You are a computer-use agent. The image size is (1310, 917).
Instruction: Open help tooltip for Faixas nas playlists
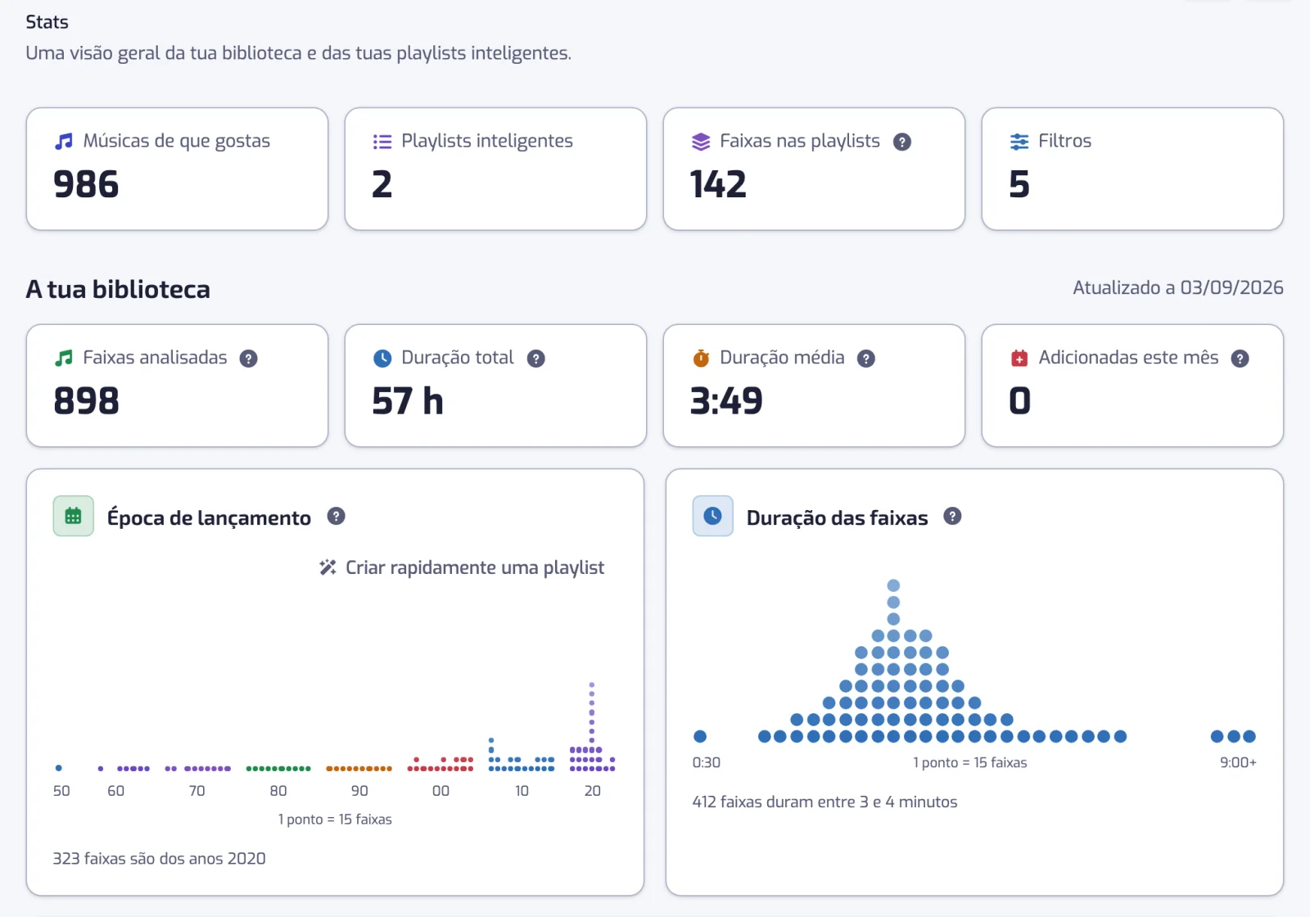click(x=902, y=142)
